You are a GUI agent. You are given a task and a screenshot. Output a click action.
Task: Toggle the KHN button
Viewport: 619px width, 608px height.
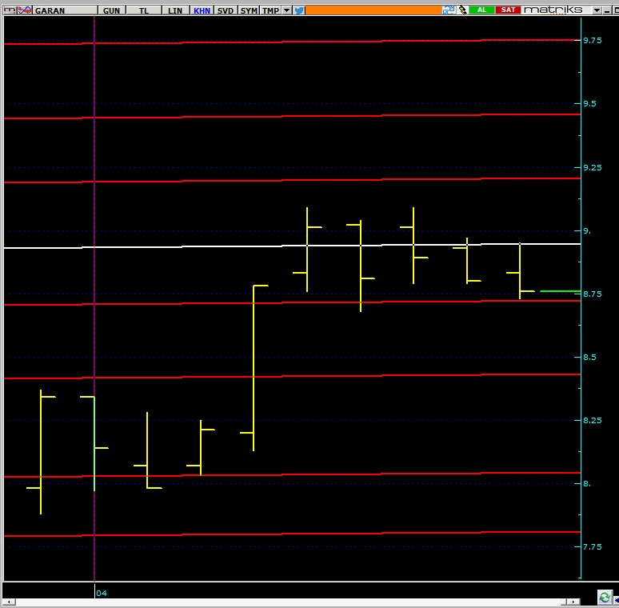coord(202,10)
